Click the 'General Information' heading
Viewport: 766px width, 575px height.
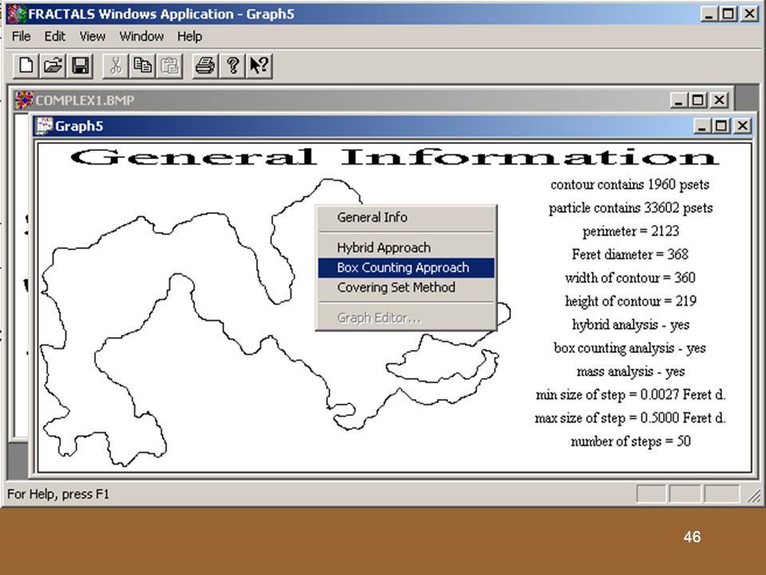point(395,157)
